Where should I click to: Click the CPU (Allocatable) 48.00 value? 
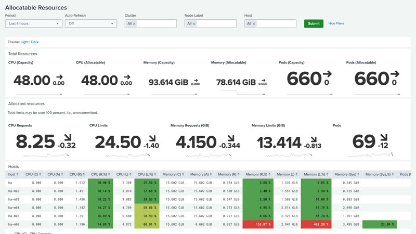99,81
